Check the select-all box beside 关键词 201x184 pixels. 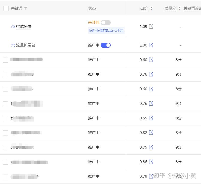click(6, 8)
